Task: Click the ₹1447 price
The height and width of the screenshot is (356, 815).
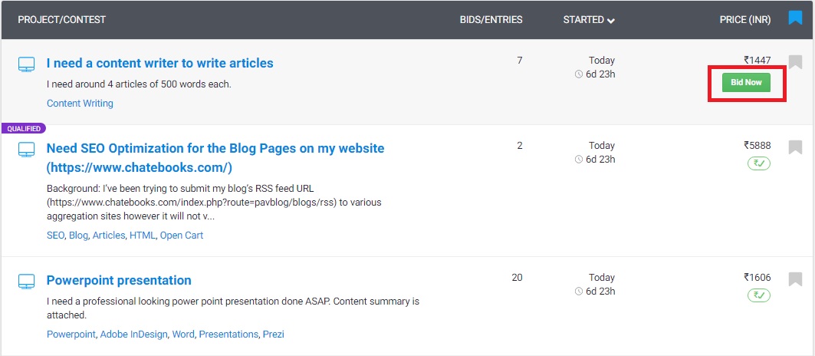Action: [757, 61]
